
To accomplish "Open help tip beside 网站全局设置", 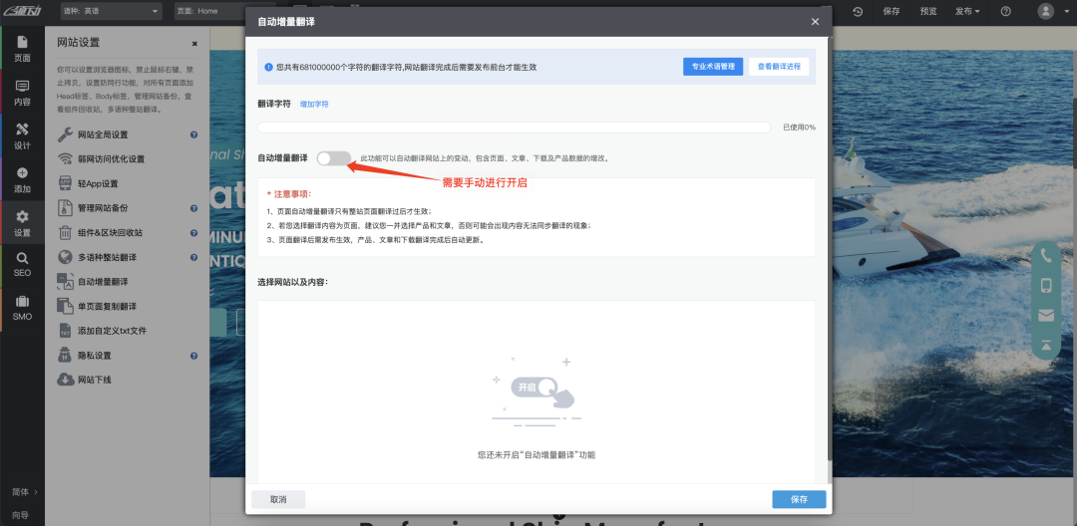I will [x=194, y=134].
